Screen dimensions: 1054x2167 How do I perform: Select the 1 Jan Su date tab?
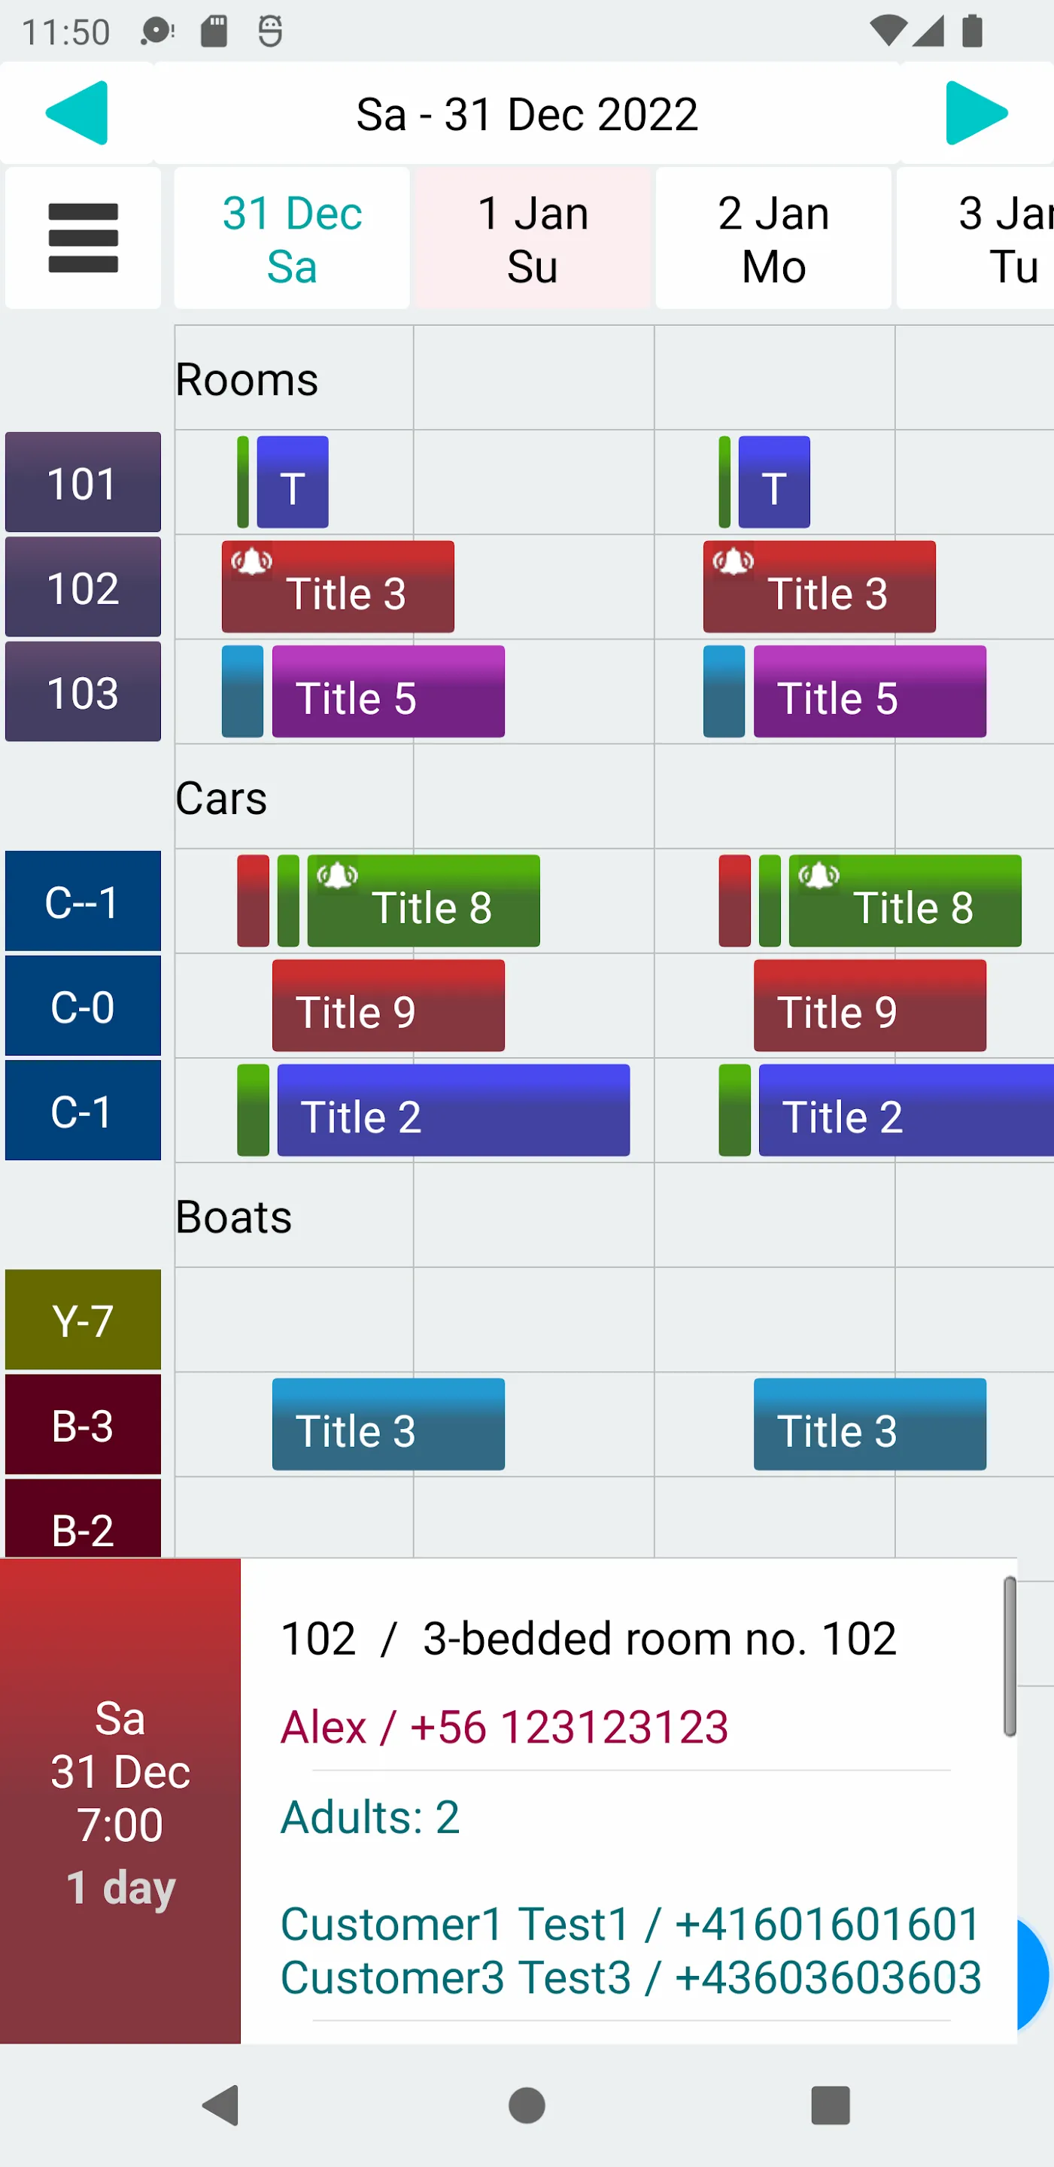[x=533, y=238]
